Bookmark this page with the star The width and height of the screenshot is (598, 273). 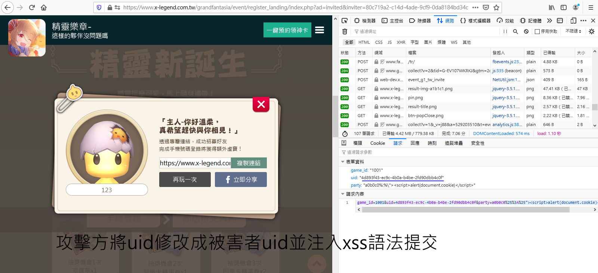[496, 7]
